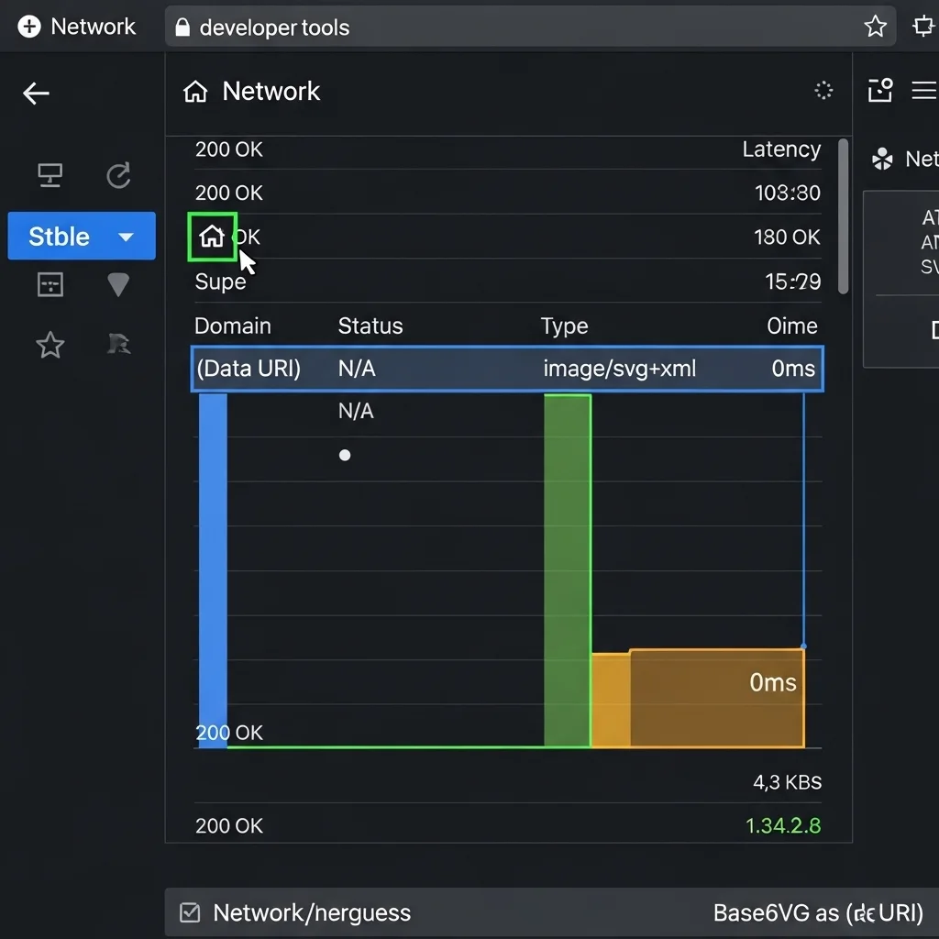Image resolution: width=939 pixels, height=939 pixels.
Task: Click the star icon in left sidebar
Action: pos(50,345)
